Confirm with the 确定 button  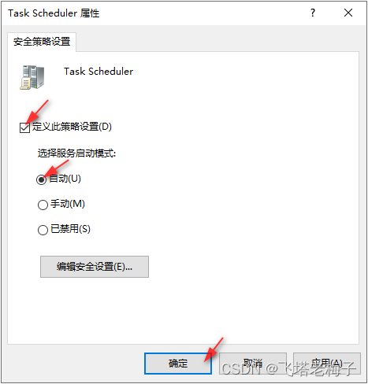pos(178,364)
